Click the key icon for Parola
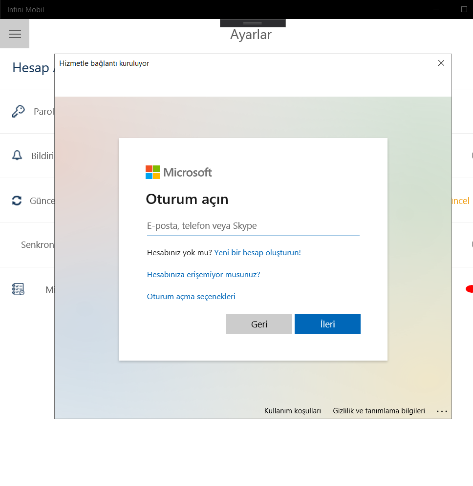The height and width of the screenshot is (486, 473). (x=18, y=111)
